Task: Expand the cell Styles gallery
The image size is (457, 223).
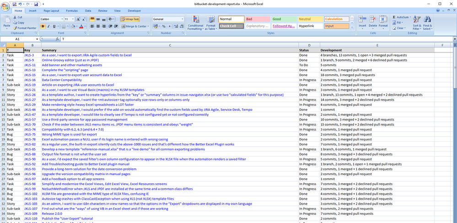Action: tap(352, 27)
